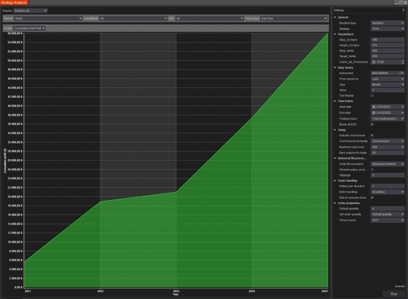Toggle the Include commission checkbox
The height and width of the screenshot is (299, 408).
(372, 136)
